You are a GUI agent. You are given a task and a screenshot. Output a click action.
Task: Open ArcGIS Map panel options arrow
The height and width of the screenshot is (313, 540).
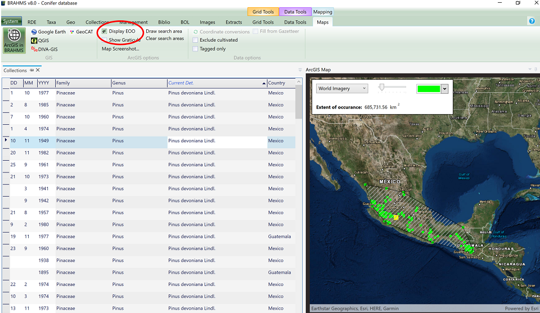tap(530, 70)
